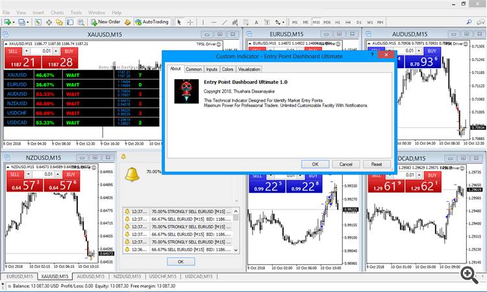Increase volume on AUDUSD trade panel
487x292 pixels.
(x=419, y=51)
